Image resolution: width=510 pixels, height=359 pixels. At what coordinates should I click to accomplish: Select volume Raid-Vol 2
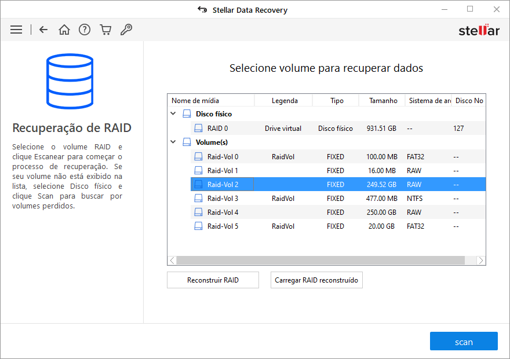(338, 185)
